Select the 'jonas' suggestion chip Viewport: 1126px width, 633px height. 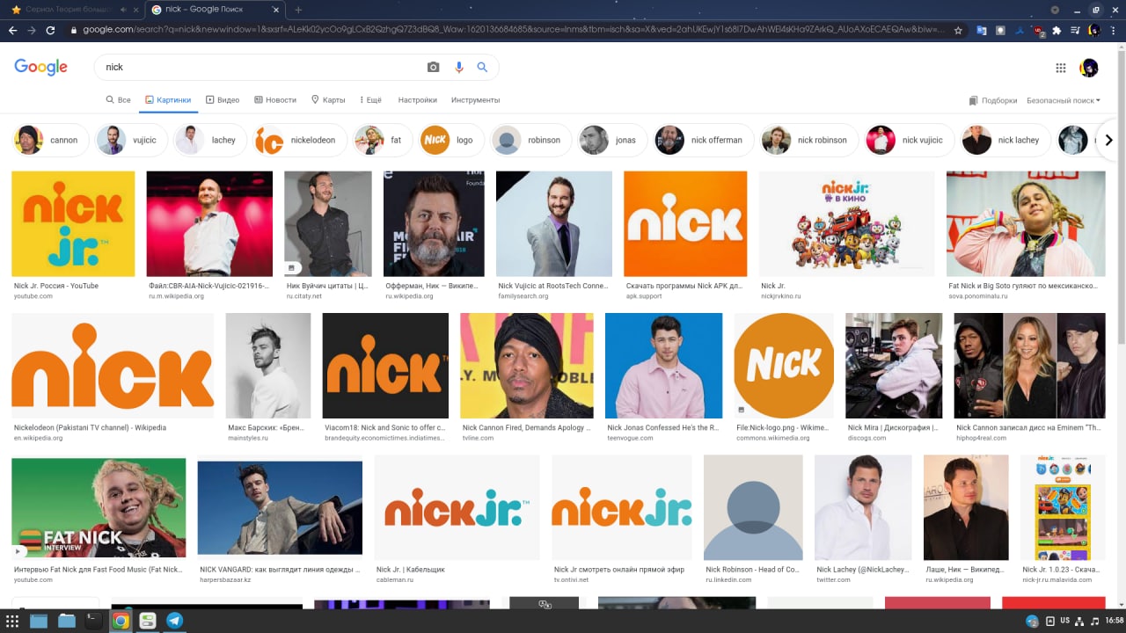click(612, 140)
